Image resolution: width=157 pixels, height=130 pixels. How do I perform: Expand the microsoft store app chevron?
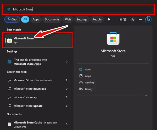67,97
